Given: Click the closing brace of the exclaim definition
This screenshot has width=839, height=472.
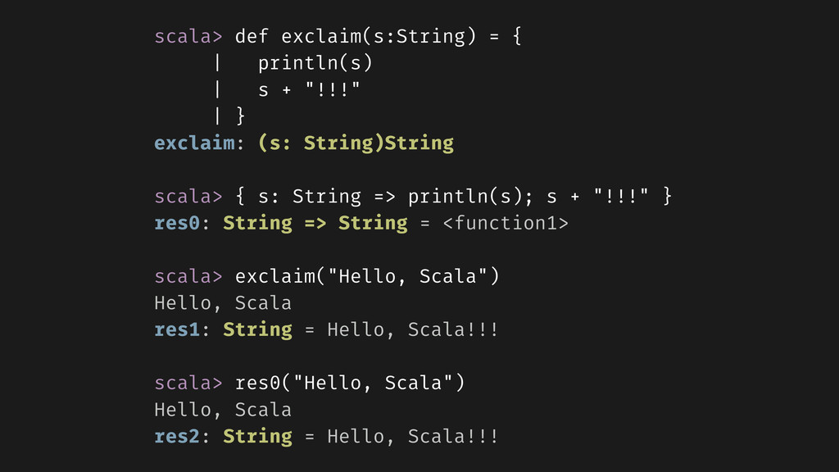Looking at the screenshot, I should click(240, 116).
